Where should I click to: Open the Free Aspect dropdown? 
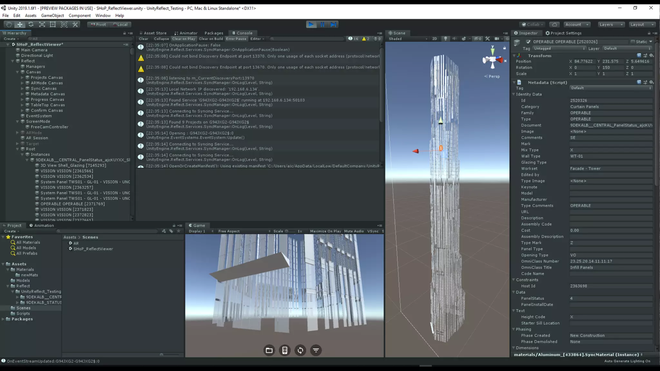[x=244, y=231]
